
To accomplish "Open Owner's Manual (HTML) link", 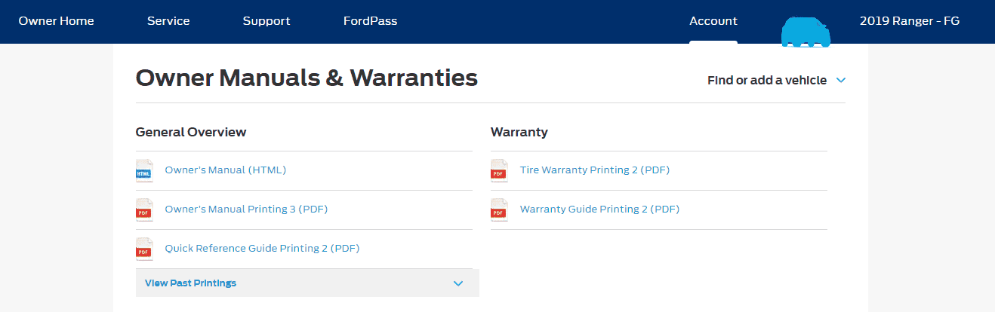I will (x=226, y=170).
